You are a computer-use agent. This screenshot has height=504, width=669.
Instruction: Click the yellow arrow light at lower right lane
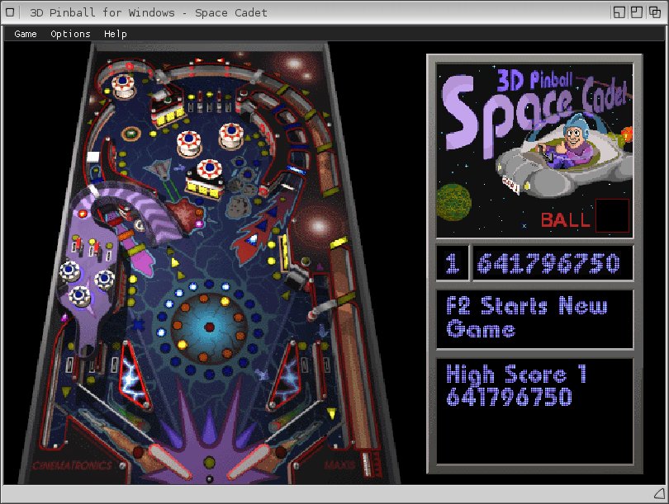(331, 412)
